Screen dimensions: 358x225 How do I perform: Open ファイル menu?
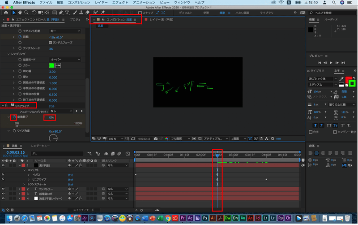46,3
